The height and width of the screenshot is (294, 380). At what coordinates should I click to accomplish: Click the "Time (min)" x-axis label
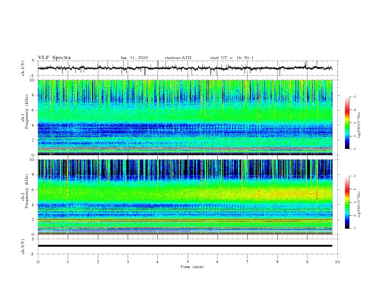(x=192, y=267)
